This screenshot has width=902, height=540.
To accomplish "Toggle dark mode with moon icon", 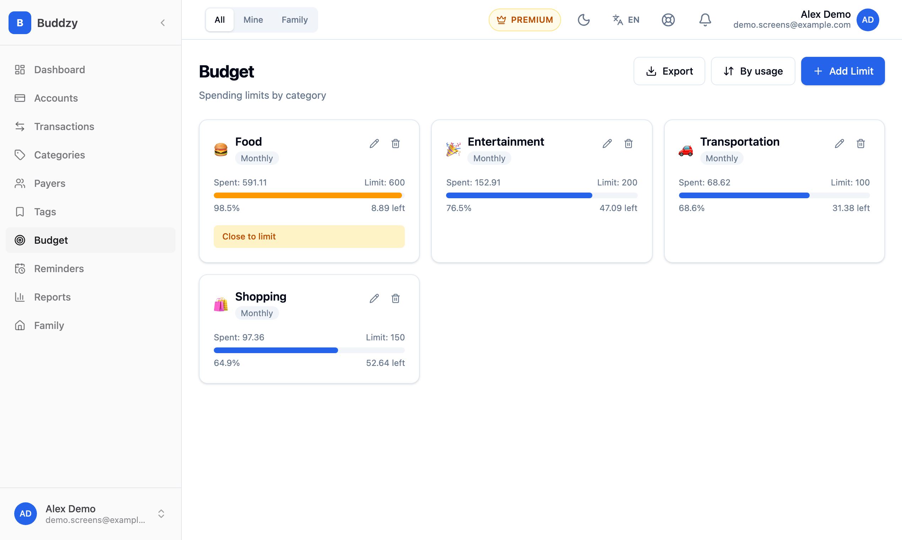I will pyautogui.click(x=583, y=20).
